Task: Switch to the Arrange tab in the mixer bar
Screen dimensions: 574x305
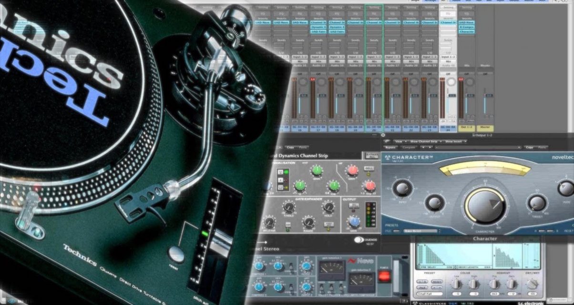Action: click(430, 1)
